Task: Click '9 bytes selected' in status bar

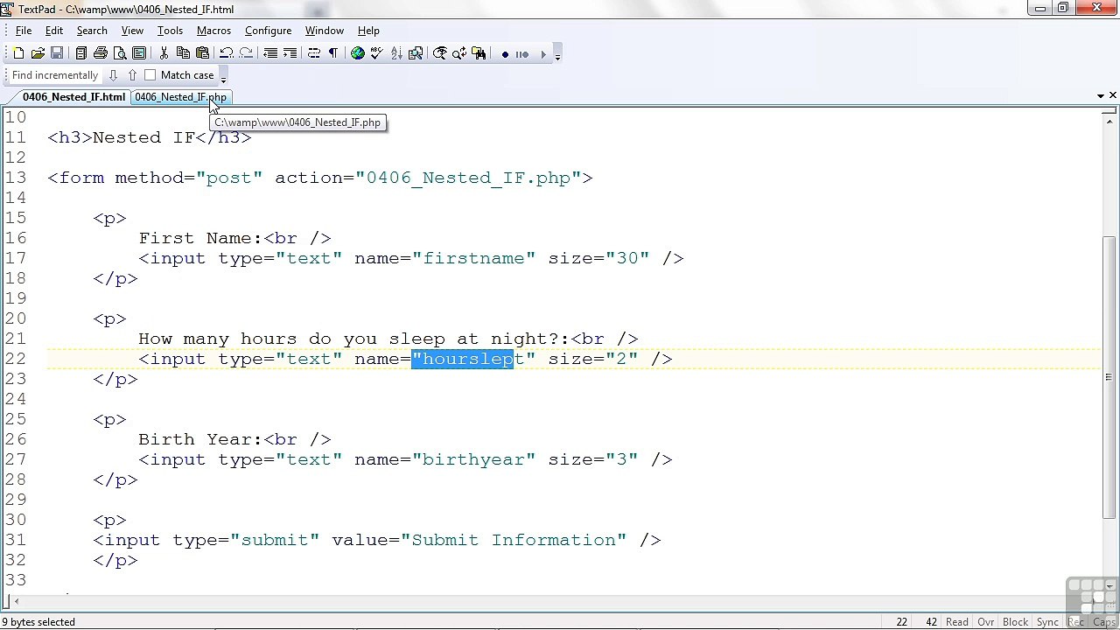Action: (38, 622)
